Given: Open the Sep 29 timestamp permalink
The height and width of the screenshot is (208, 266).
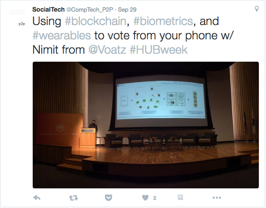Looking at the screenshot, I should pyautogui.click(x=127, y=10).
